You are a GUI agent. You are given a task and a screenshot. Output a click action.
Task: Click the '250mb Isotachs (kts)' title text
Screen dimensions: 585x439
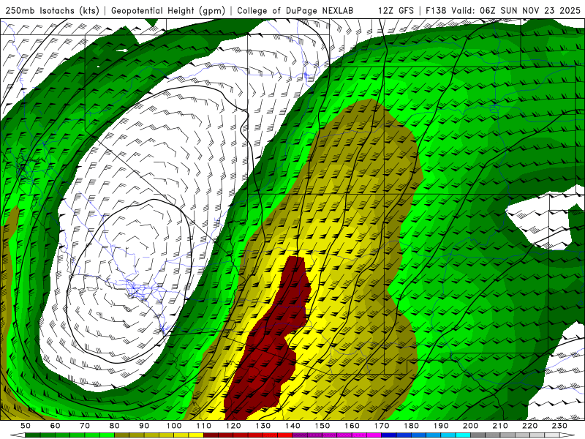coord(52,10)
